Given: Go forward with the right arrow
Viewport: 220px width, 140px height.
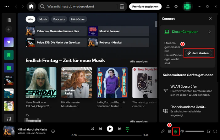Looking at the screenshot, I should click(23, 7).
